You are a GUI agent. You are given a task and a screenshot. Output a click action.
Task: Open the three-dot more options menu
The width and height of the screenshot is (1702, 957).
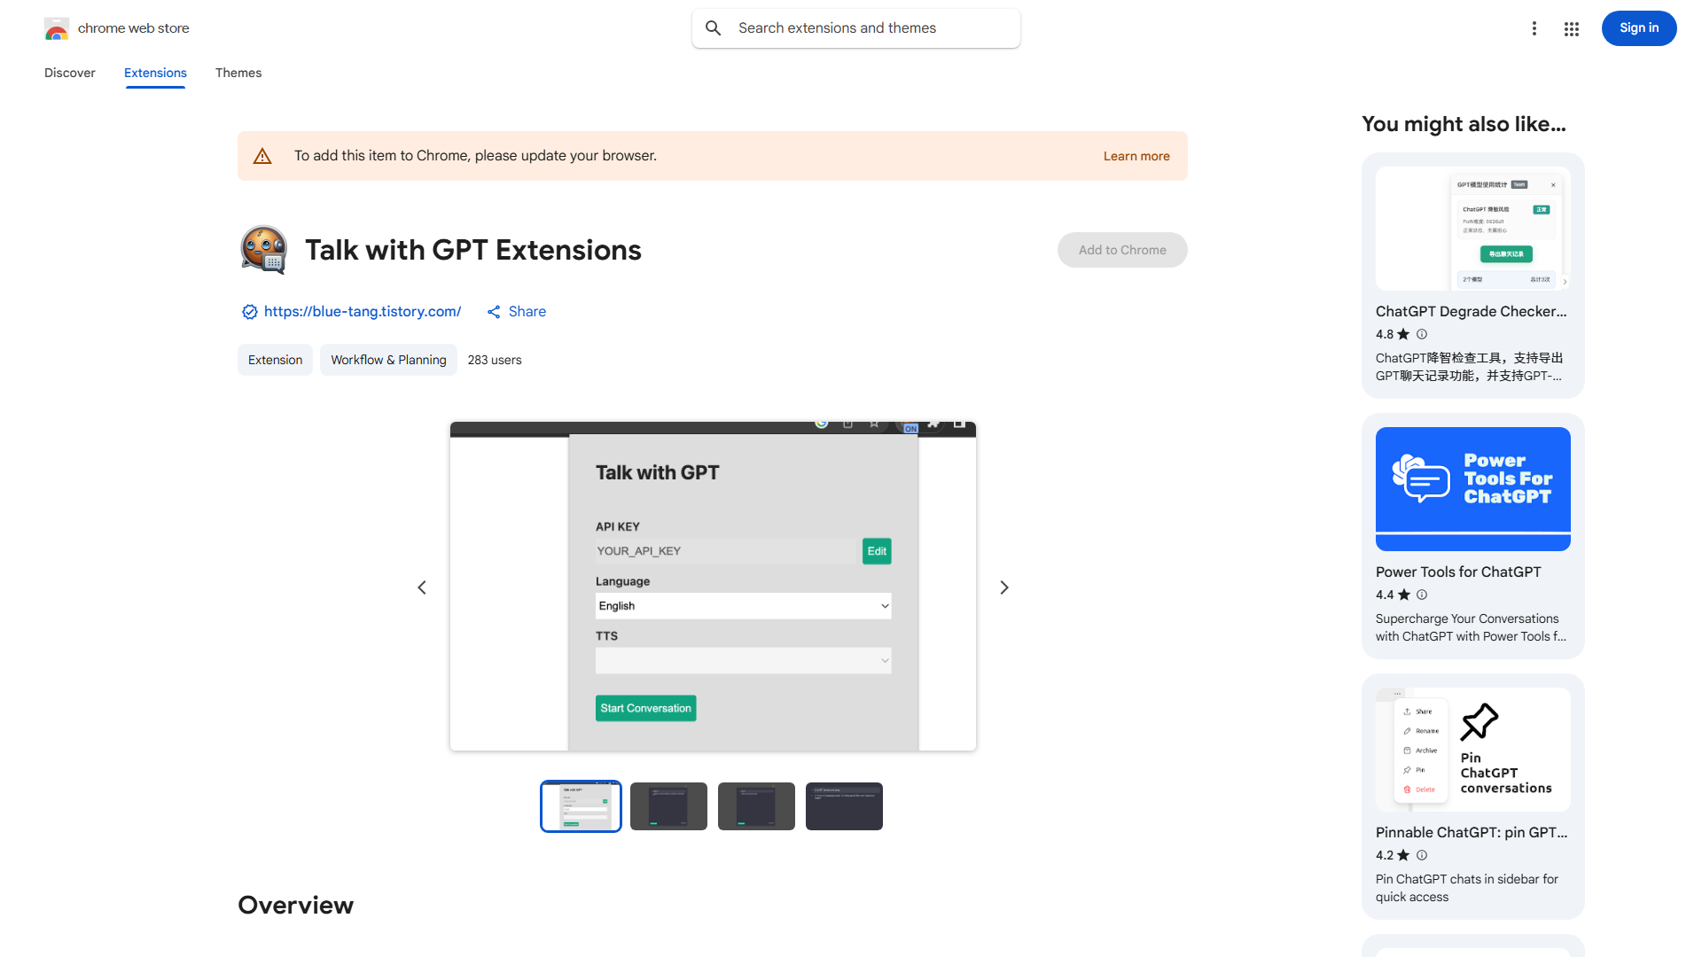pyautogui.click(x=1534, y=28)
